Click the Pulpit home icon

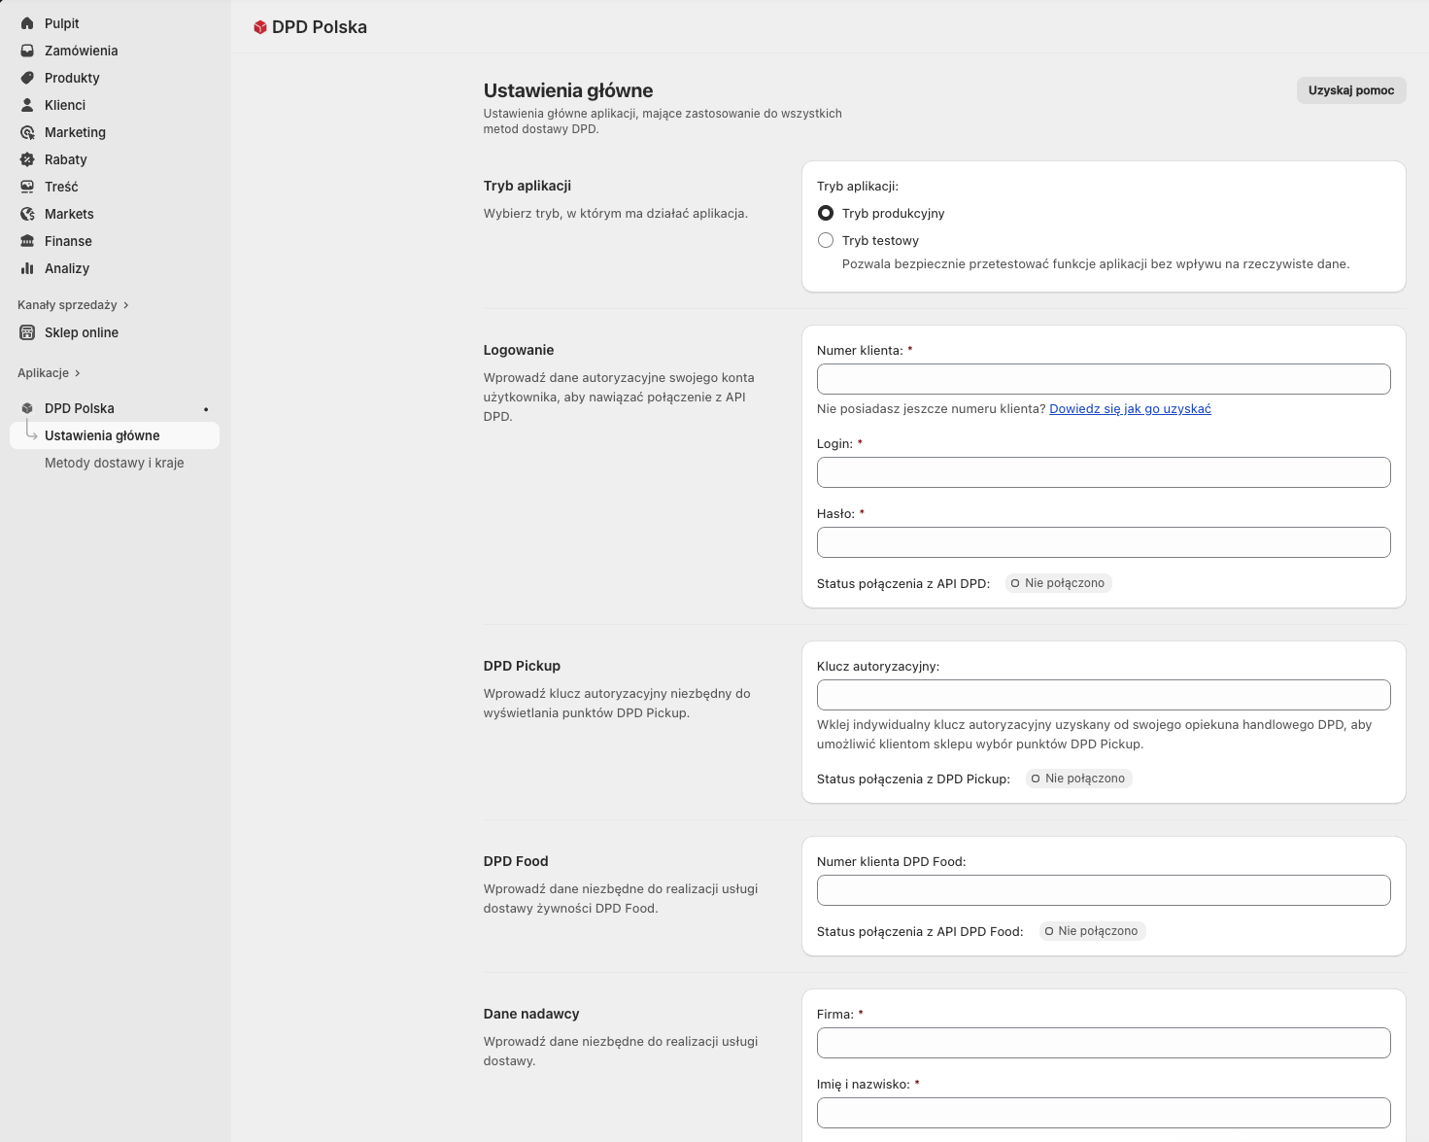click(27, 23)
